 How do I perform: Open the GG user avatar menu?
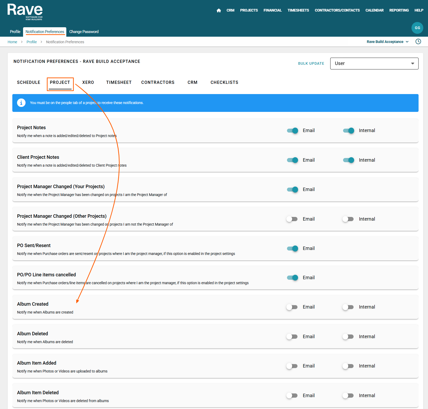(417, 28)
